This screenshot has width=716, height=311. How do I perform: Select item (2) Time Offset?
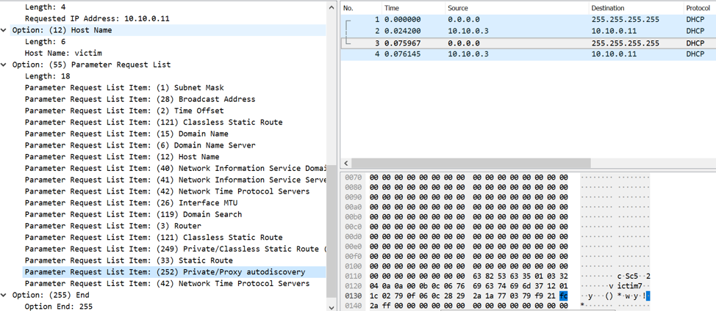point(125,111)
